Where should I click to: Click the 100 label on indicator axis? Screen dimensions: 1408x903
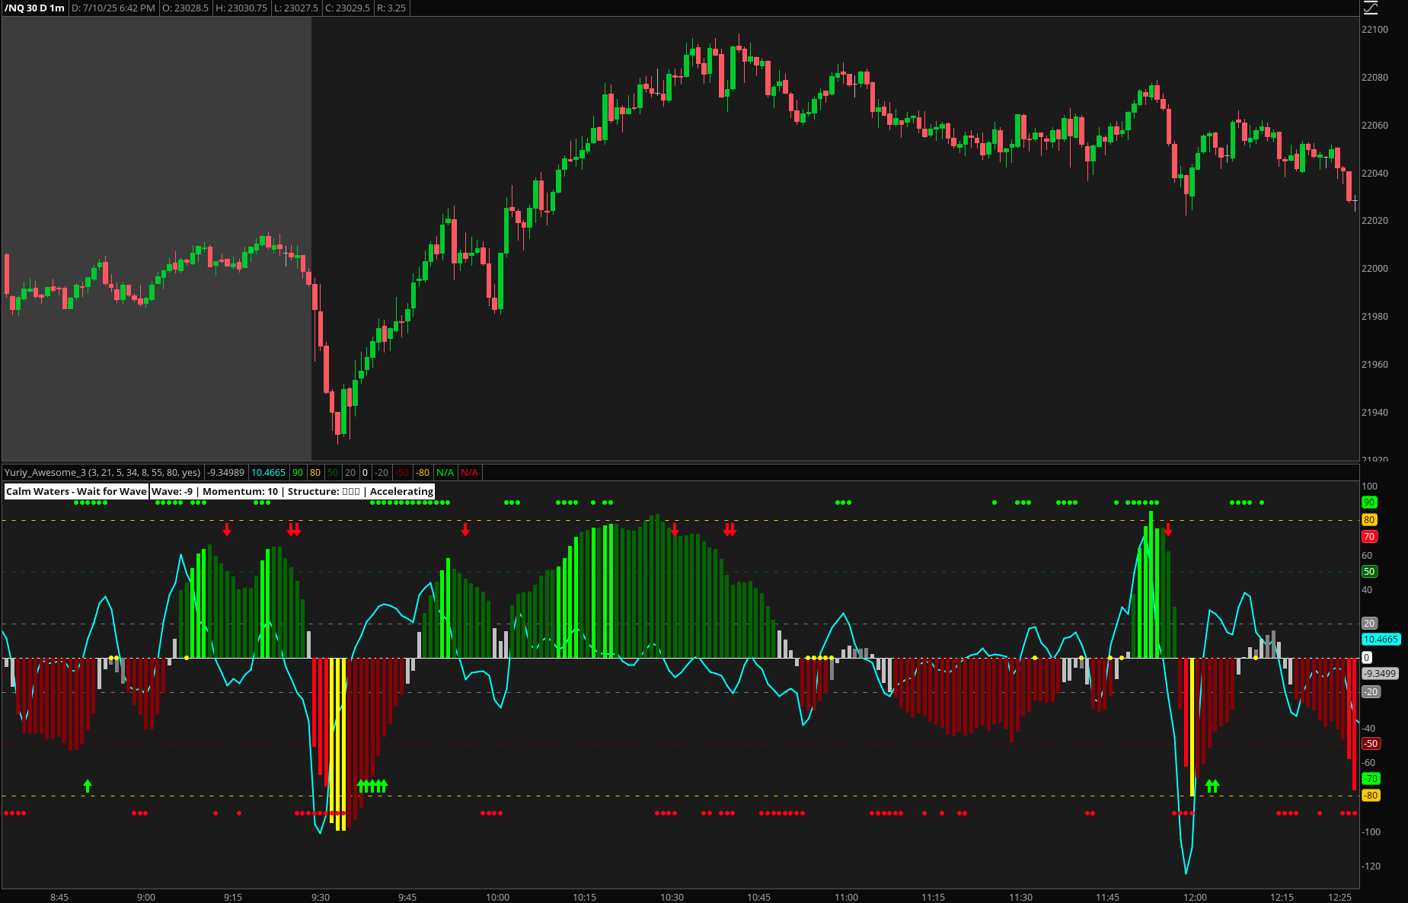[x=1369, y=487]
